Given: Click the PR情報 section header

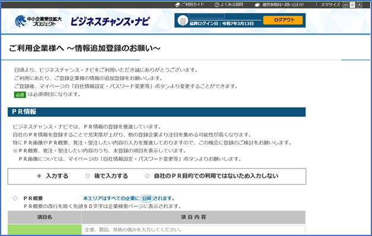Looking at the screenshot, I should (x=156, y=112).
